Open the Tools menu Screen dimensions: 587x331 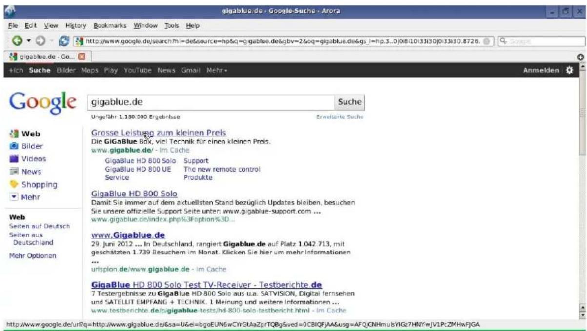(172, 25)
